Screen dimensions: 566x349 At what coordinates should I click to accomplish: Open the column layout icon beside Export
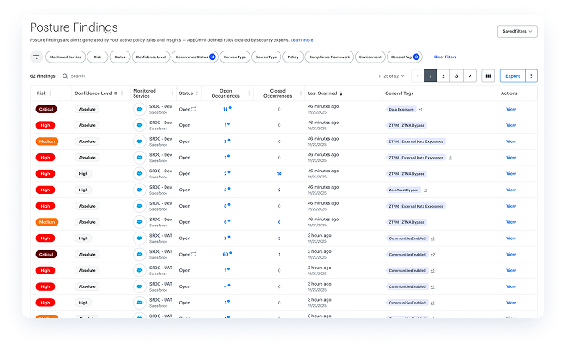(x=488, y=75)
